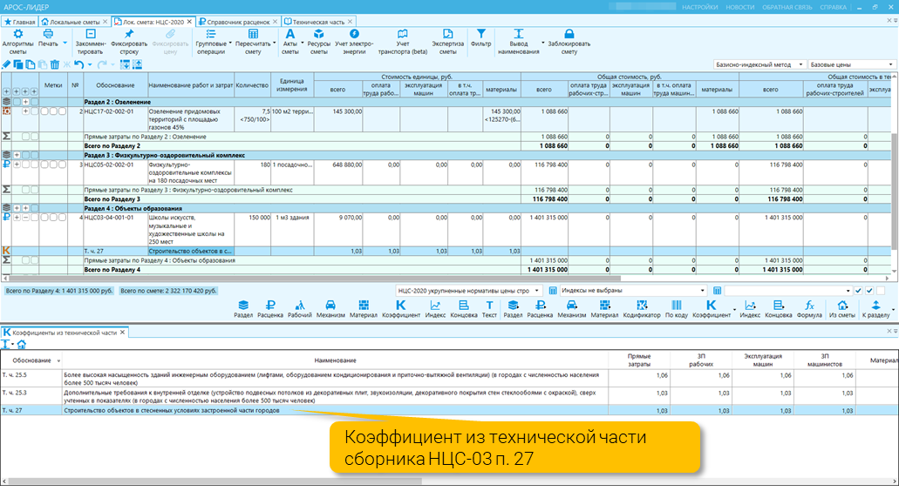Open Базовые цены dropdown

[x=851, y=64]
